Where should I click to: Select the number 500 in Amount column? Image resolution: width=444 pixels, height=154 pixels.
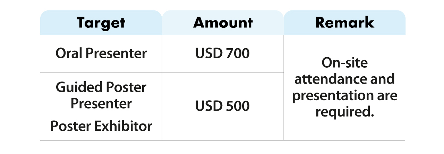tap(237, 106)
